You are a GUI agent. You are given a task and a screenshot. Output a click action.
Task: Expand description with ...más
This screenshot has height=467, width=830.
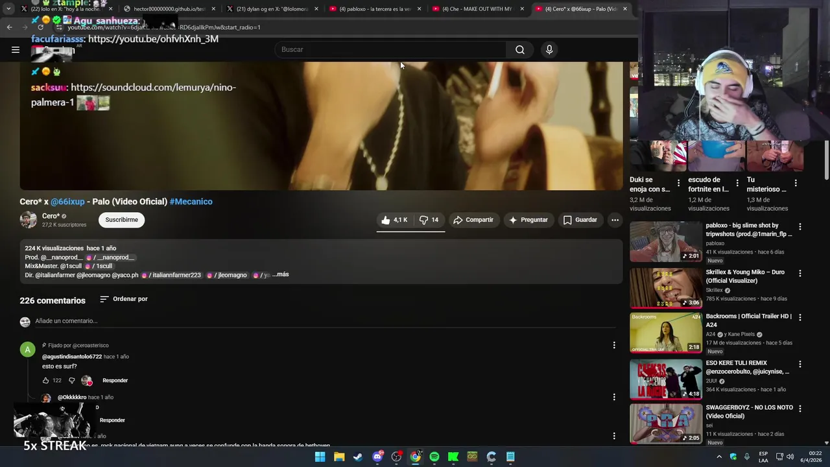pos(281,275)
